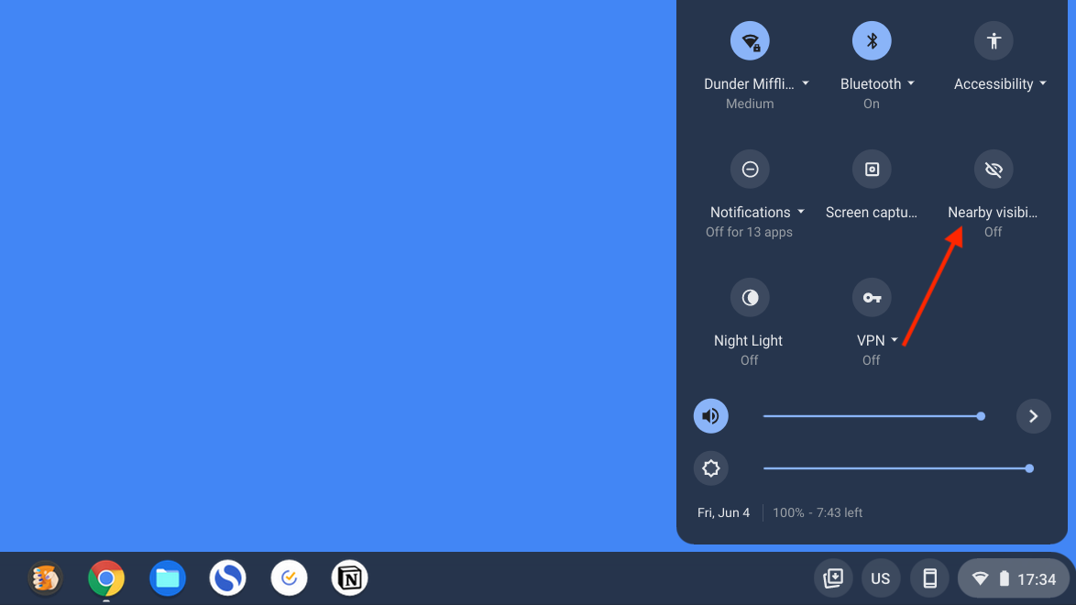The height and width of the screenshot is (605, 1076).
Task: Expand the VPN dropdown arrow
Action: pyautogui.click(x=895, y=341)
